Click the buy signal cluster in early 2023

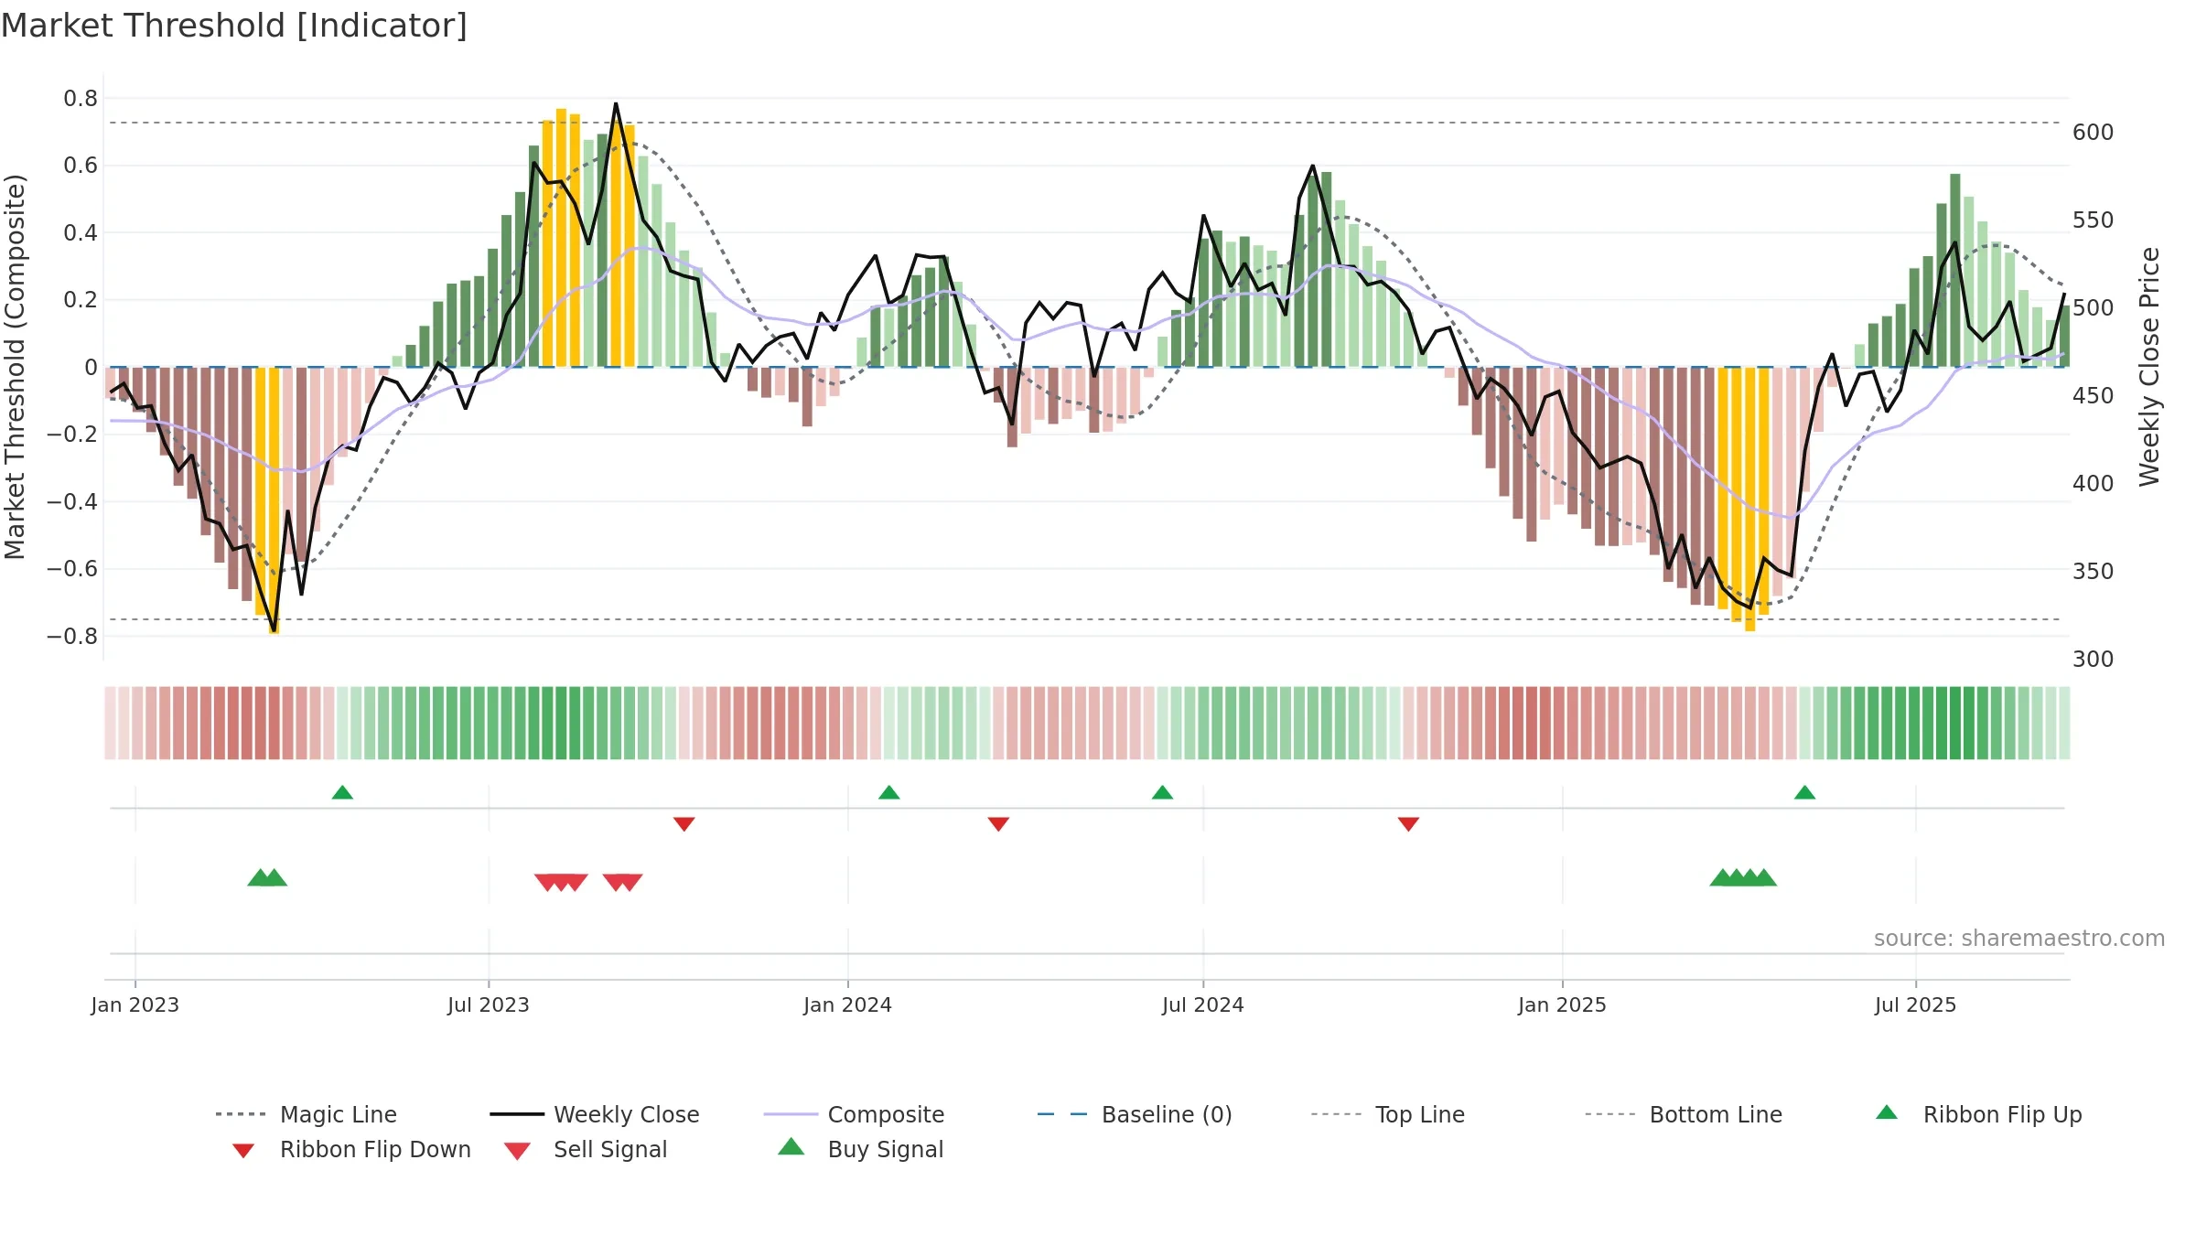coord(267,877)
